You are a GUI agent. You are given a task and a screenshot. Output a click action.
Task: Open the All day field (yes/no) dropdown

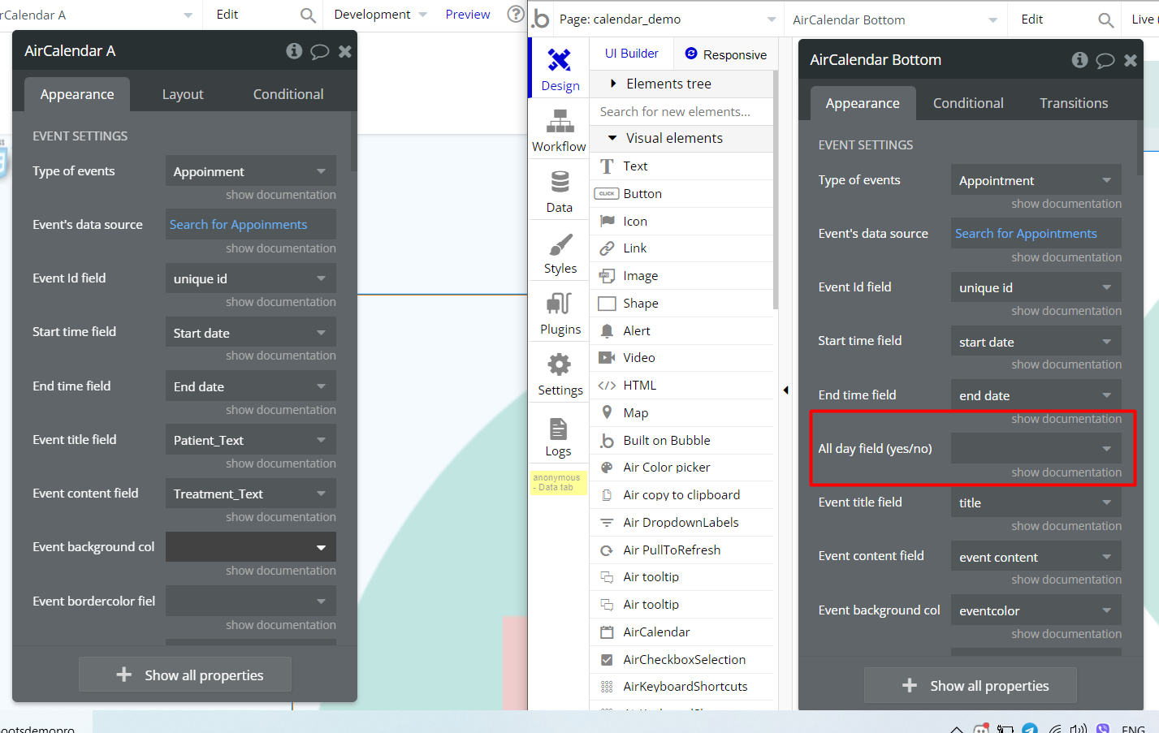point(1036,449)
